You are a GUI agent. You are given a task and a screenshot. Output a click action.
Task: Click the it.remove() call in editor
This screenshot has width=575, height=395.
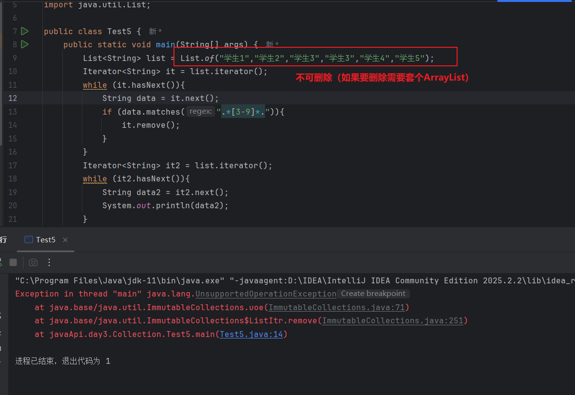click(x=151, y=125)
